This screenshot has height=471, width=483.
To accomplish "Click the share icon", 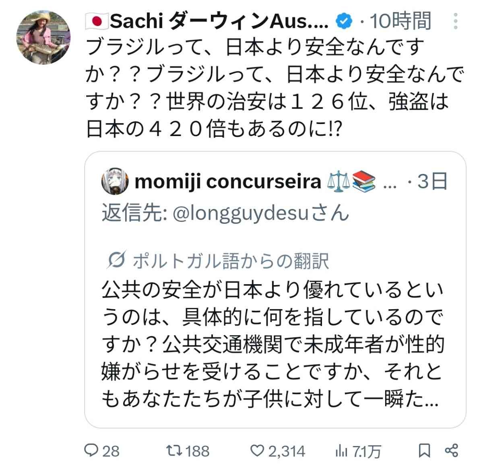I will click(x=451, y=450).
